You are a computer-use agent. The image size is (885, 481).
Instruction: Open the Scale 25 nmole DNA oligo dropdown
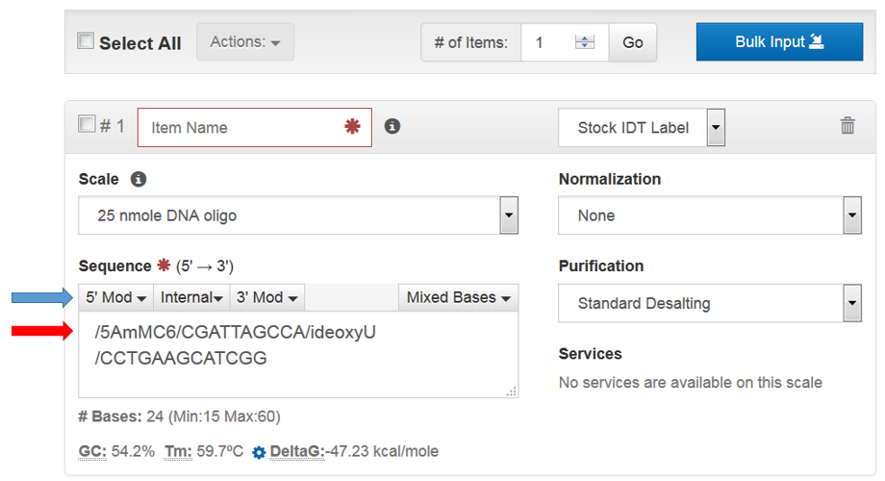click(x=509, y=215)
